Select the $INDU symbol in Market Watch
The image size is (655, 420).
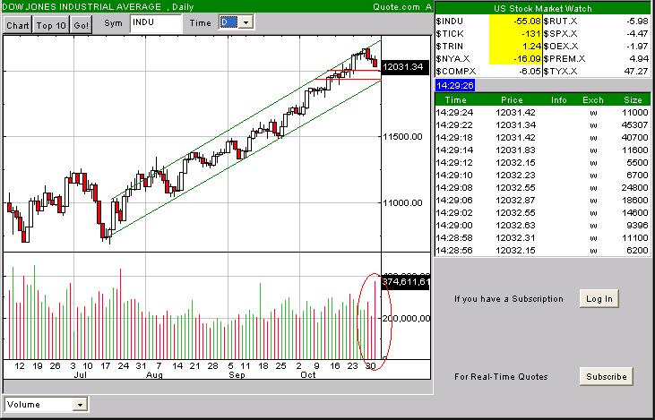pos(450,21)
